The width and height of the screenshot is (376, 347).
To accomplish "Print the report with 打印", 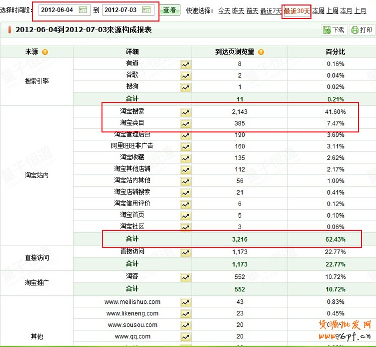I will pyautogui.click(x=362, y=30).
